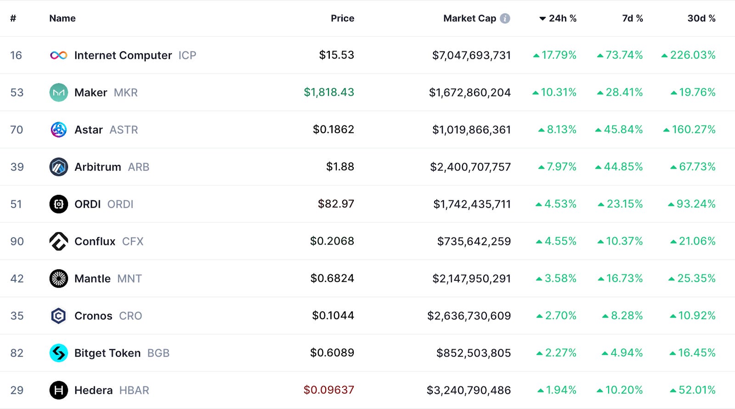Click the Maker MKR coin icon
The width and height of the screenshot is (735, 409).
[59, 92]
